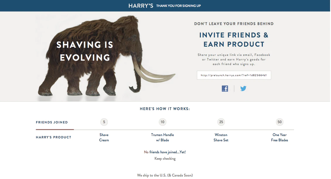The width and height of the screenshot is (331, 179).
Task: Click the '50' friends milestone circle
Action: point(279,122)
